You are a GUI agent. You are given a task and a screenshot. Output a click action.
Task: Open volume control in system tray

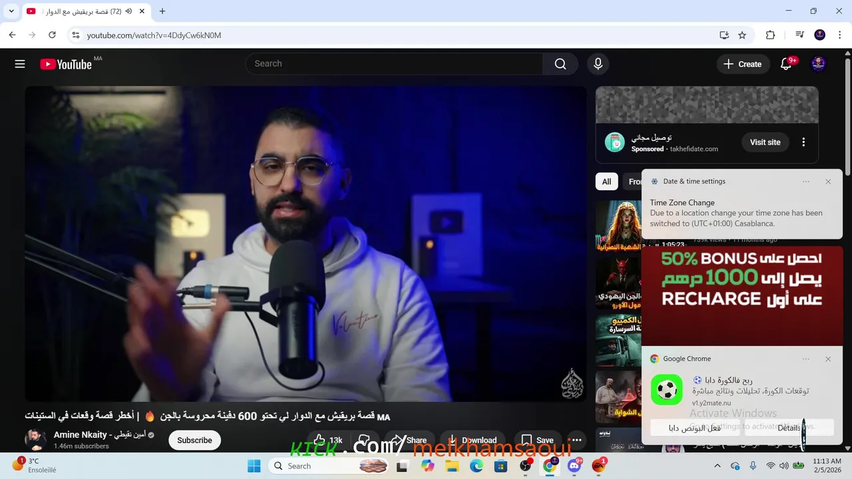tap(784, 466)
